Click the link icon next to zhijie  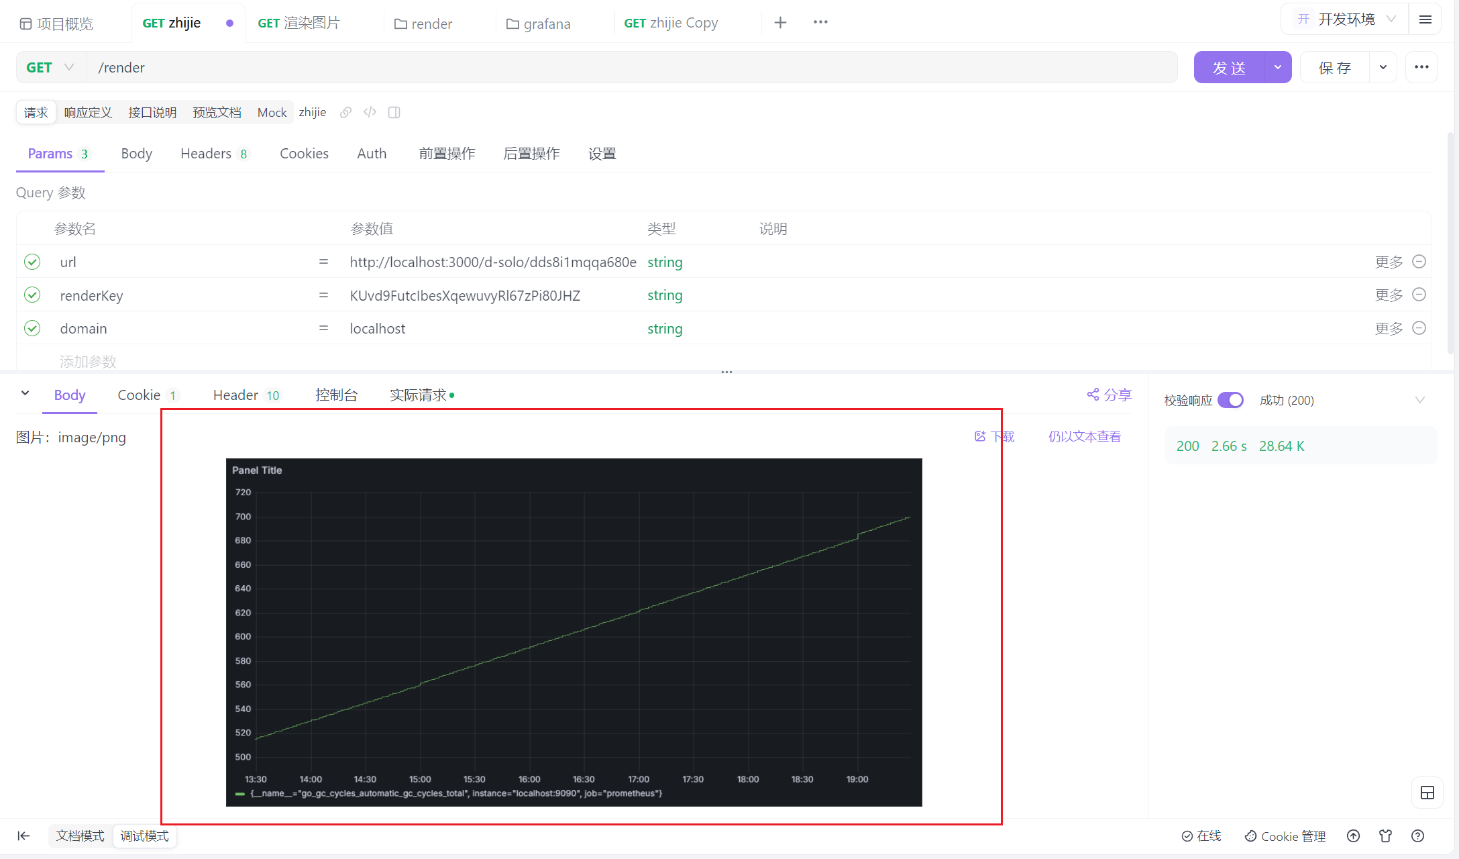pos(345,112)
